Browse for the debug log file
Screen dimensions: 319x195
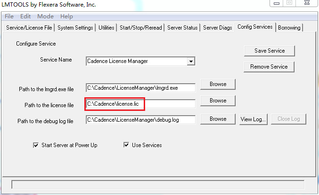tap(218, 119)
